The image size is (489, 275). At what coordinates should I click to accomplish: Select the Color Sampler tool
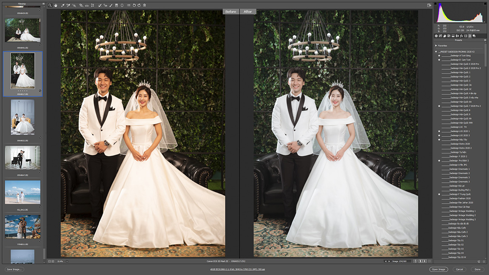pos(68,5)
